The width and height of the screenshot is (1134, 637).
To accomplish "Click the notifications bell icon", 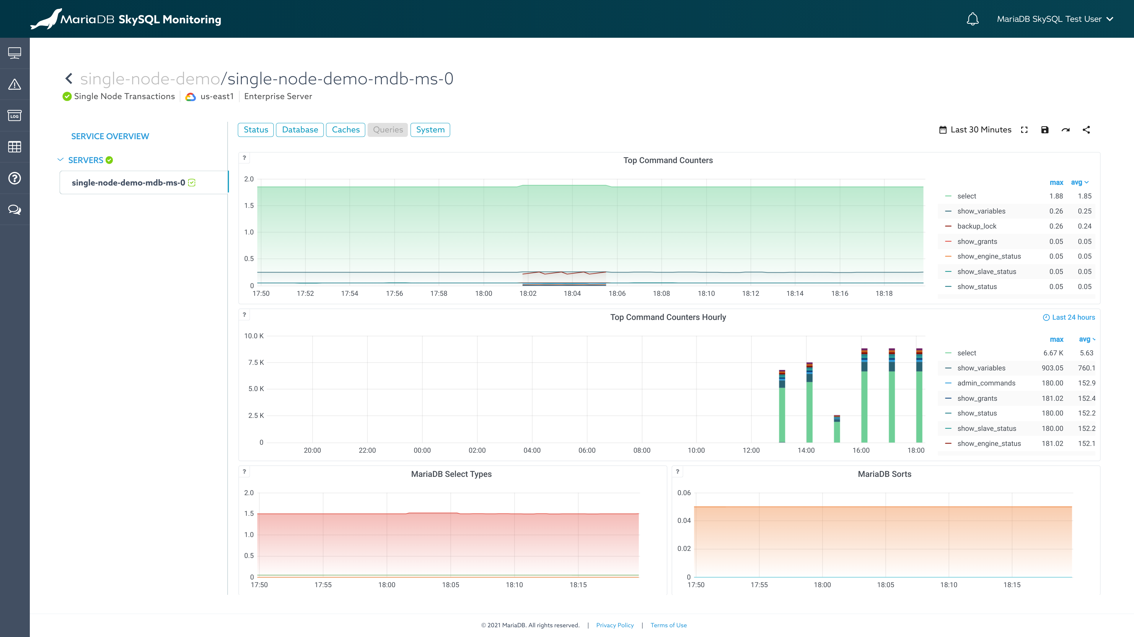I will pos(972,19).
